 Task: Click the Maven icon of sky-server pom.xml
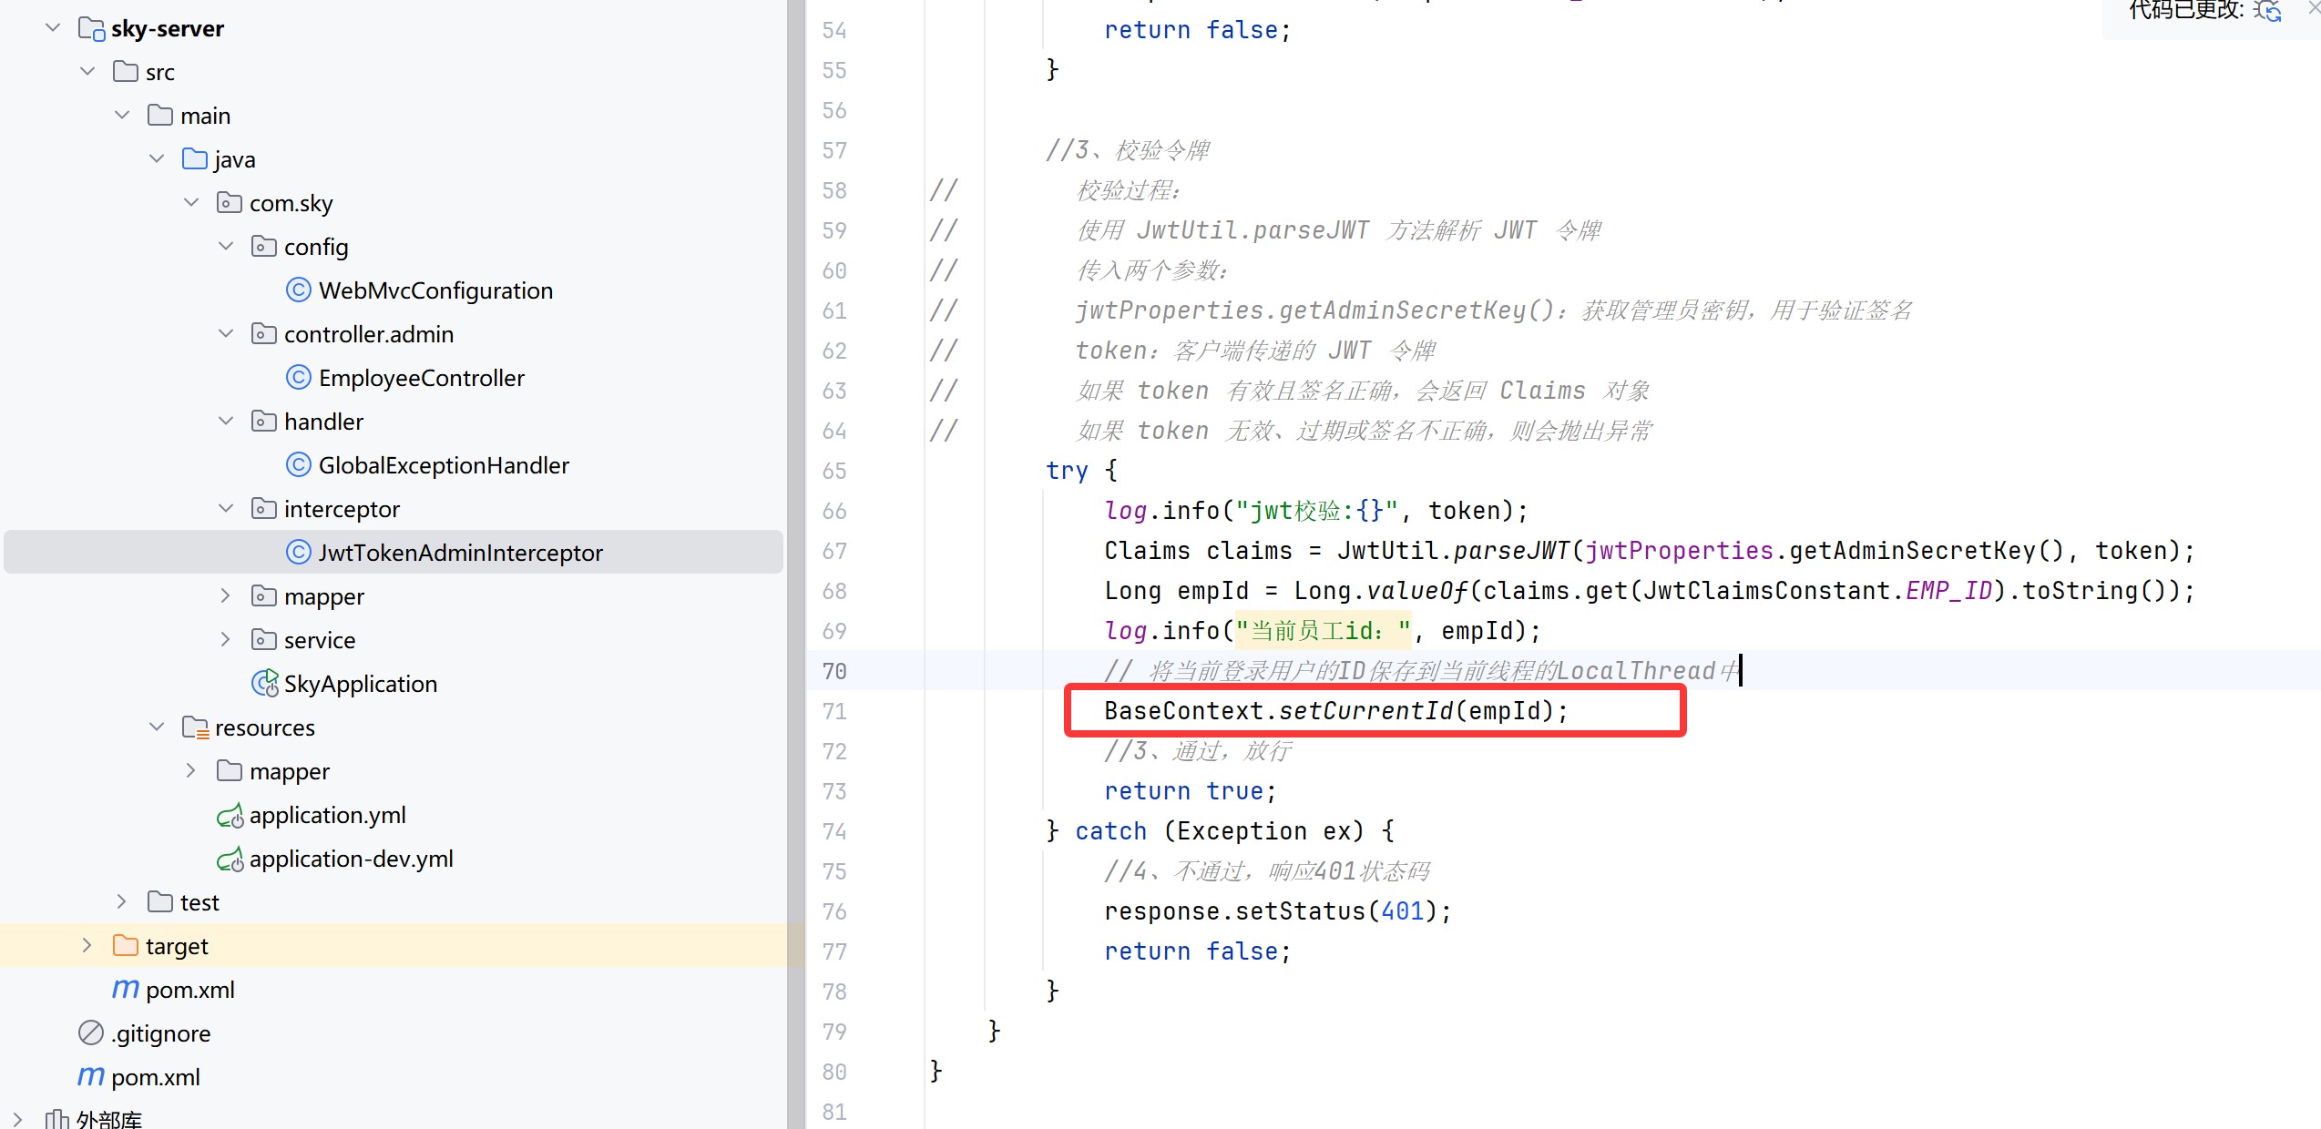coord(126,990)
